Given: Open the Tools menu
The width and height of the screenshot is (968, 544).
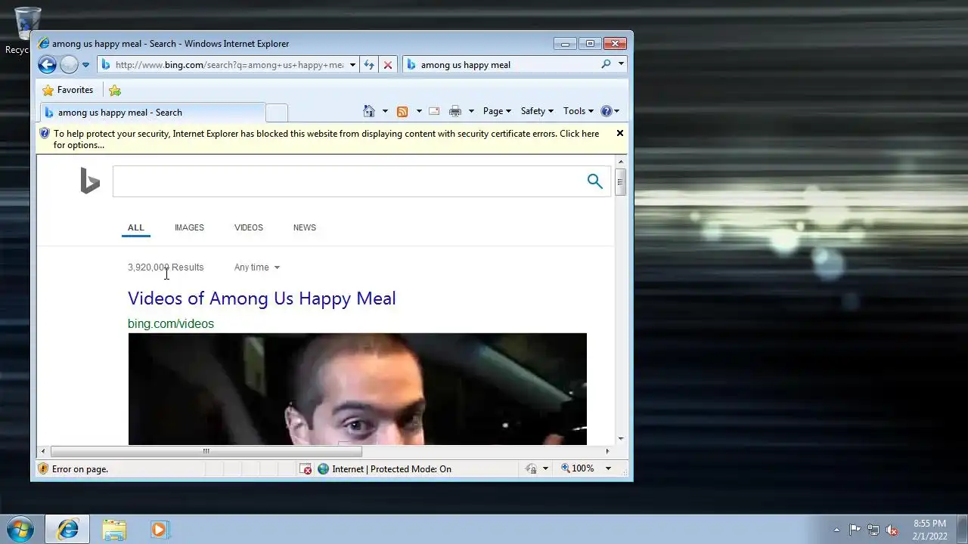Looking at the screenshot, I should [579, 111].
